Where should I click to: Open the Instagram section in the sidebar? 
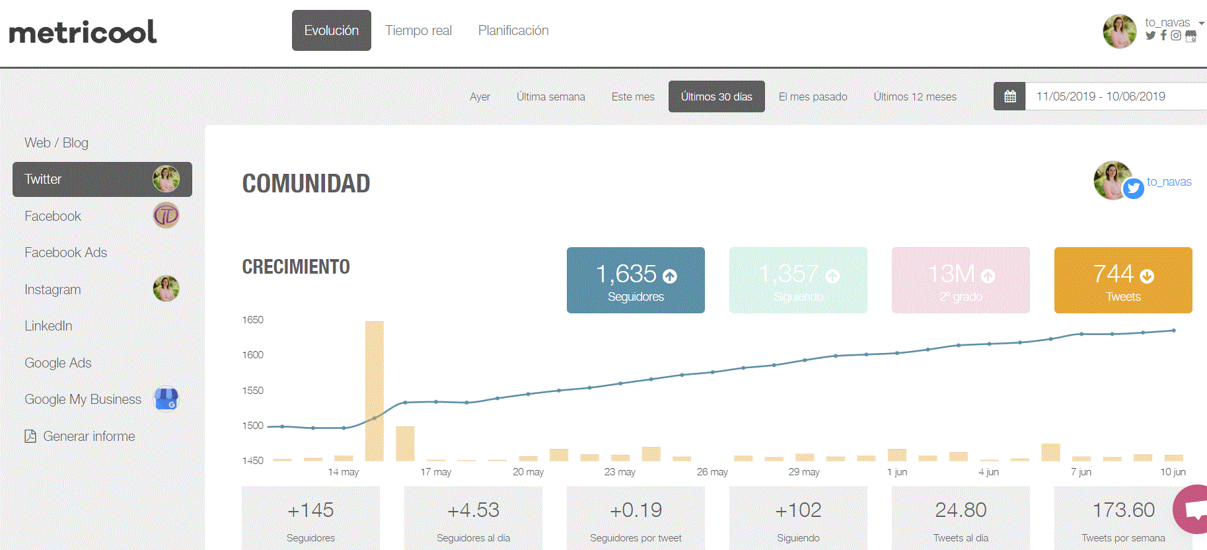[x=53, y=290]
